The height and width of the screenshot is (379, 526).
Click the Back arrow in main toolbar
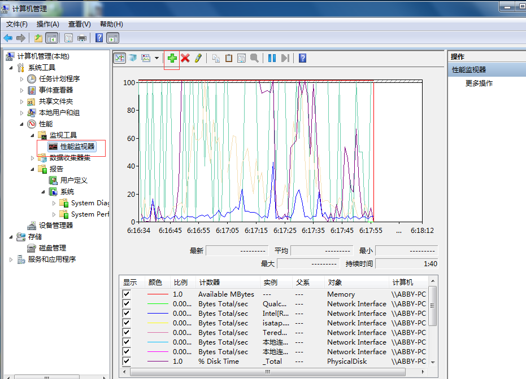point(8,38)
